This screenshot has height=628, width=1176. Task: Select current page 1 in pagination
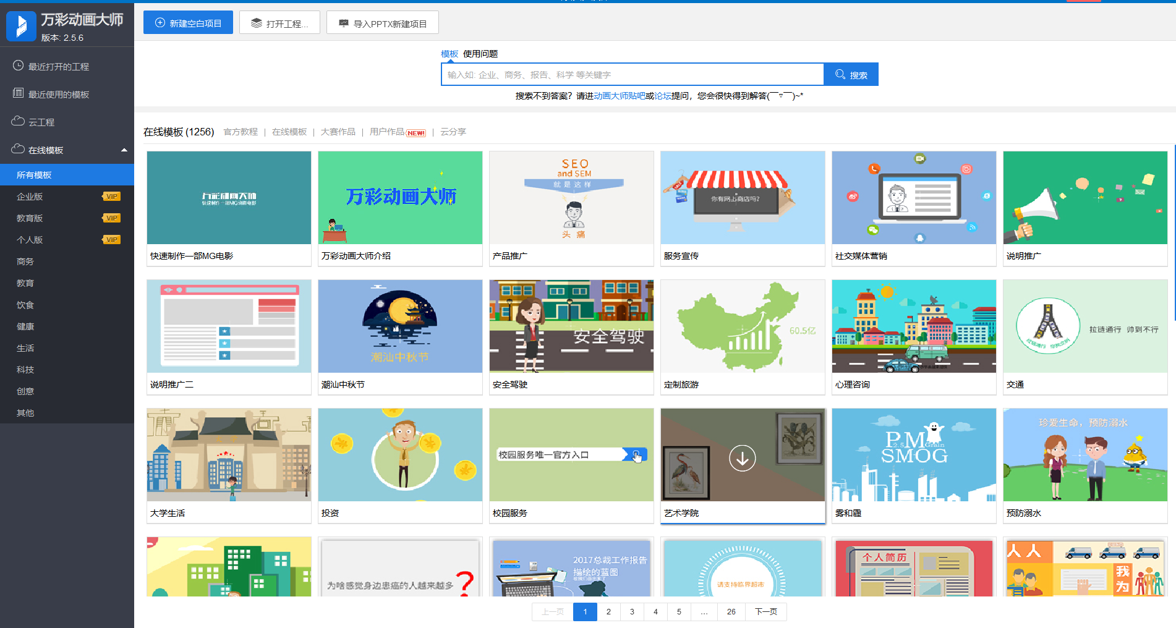click(585, 612)
